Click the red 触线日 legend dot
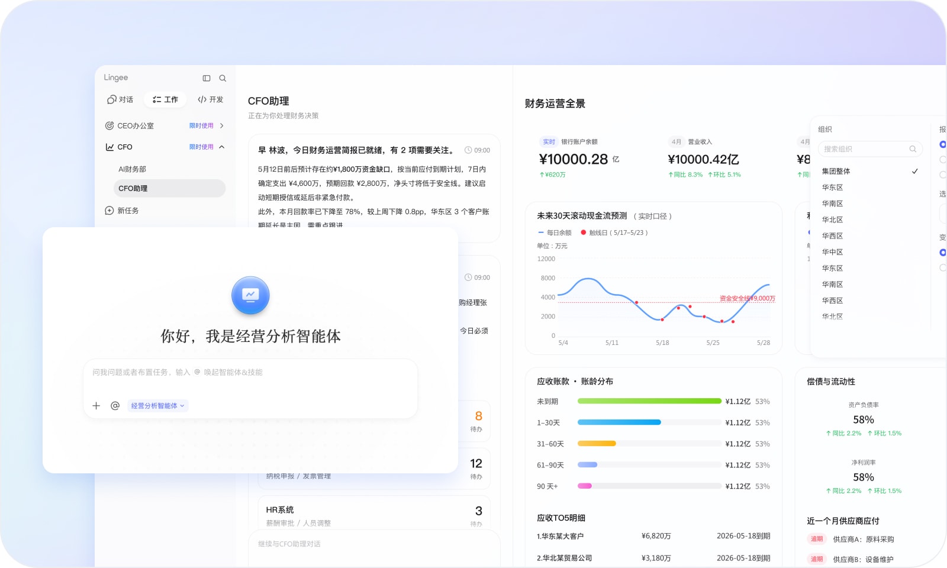The width and height of the screenshot is (947, 568). click(584, 233)
